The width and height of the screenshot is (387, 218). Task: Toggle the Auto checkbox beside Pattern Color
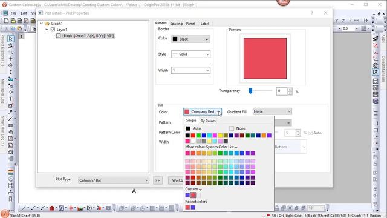311,133
